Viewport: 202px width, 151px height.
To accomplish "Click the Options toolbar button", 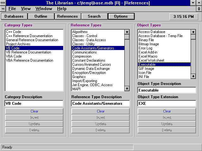I will (x=121, y=16).
